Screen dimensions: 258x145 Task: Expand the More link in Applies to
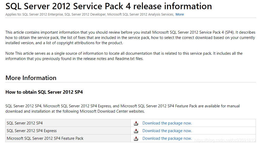(x=180, y=14)
